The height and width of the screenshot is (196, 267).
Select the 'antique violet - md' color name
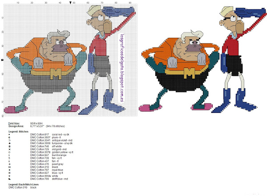62,140
